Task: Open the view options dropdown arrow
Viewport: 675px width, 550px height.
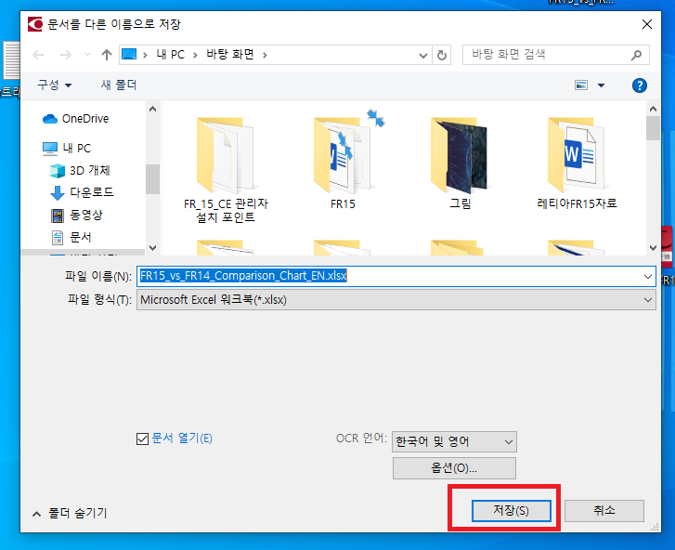Action: click(x=601, y=85)
